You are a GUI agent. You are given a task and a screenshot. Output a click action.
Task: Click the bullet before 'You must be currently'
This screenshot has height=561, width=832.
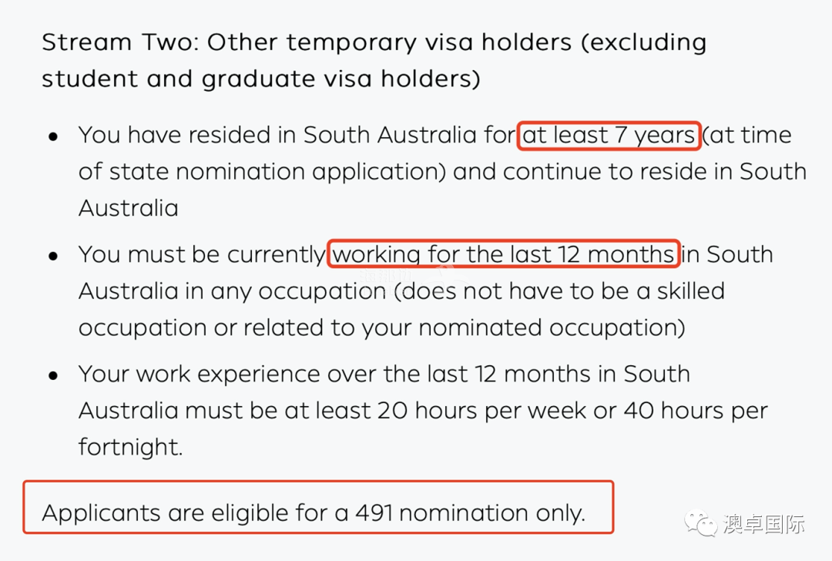[53, 257]
